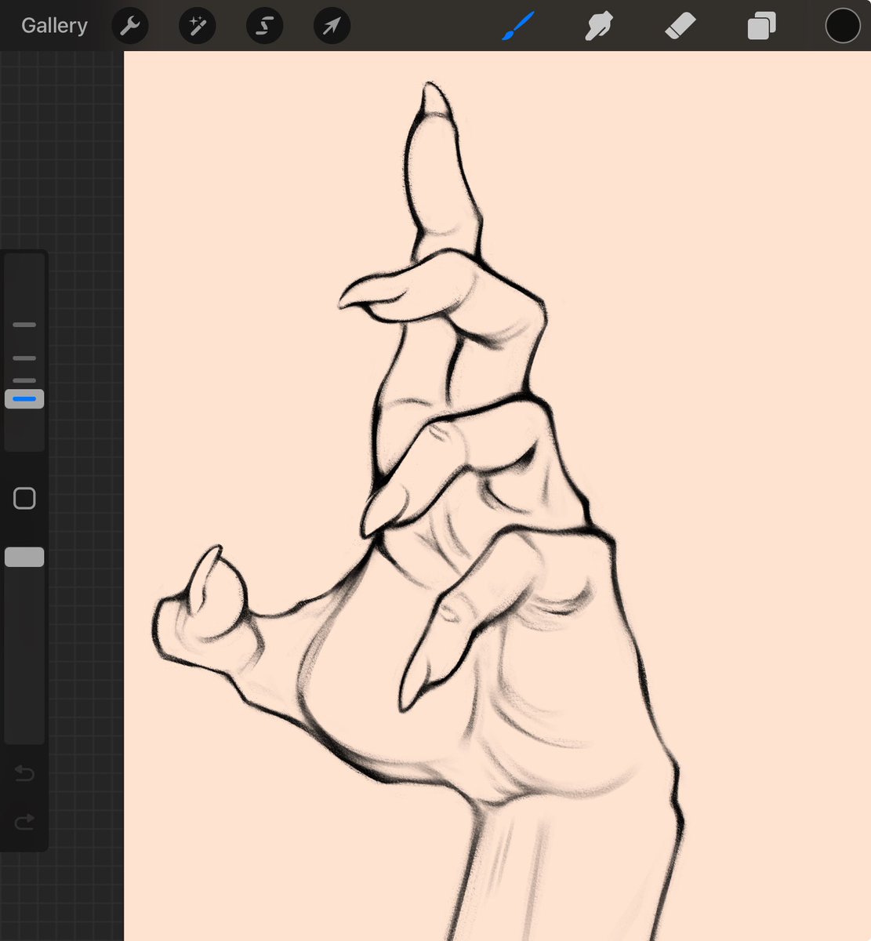
Task: Open the Selection tool
Action: [x=264, y=25]
